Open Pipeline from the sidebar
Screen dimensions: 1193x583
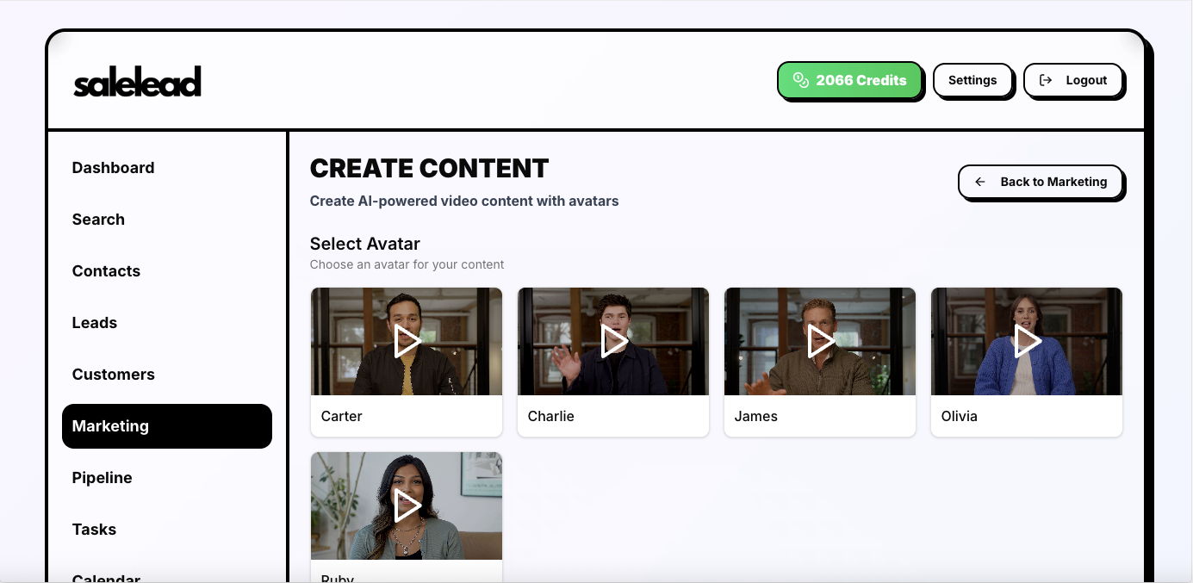click(x=102, y=478)
